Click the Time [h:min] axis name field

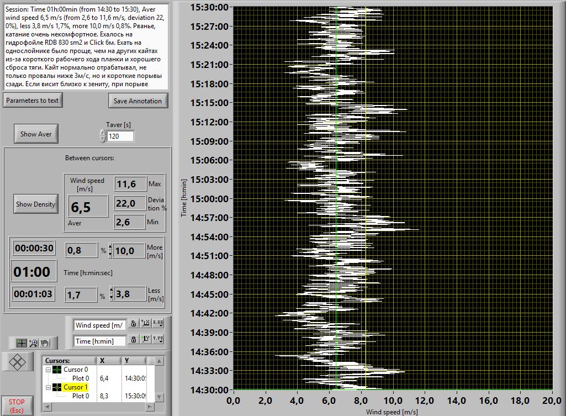(x=99, y=341)
